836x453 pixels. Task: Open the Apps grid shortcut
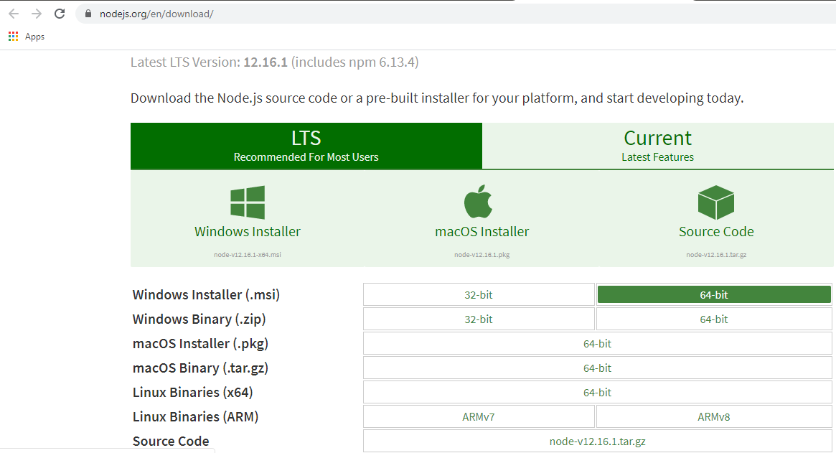pyautogui.click(x=27, y=37)
